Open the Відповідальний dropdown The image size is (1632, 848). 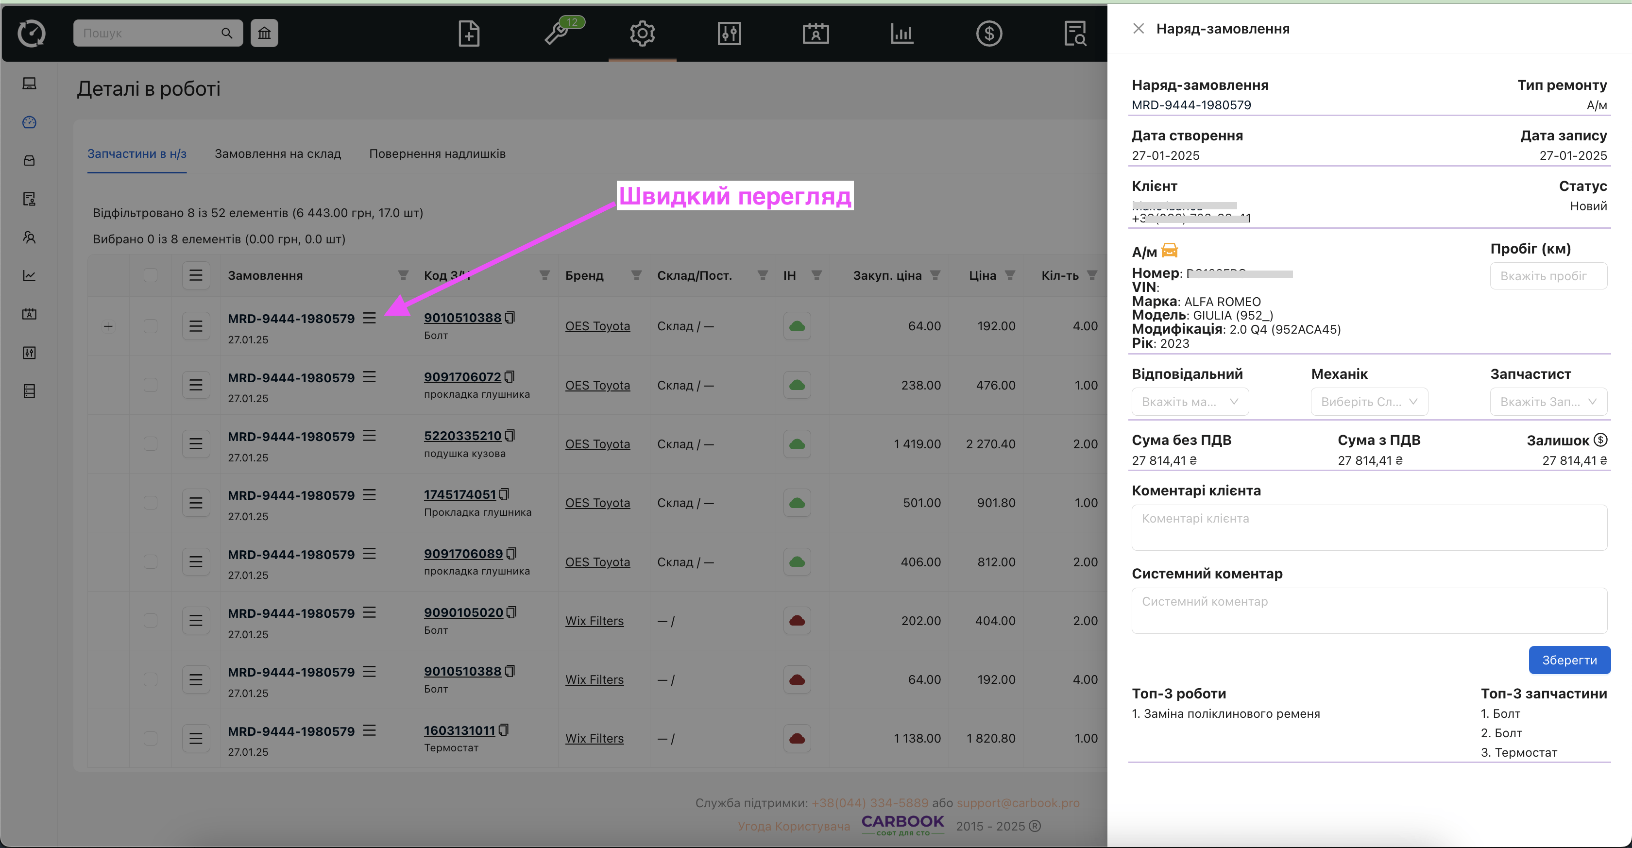(1190, 402)
